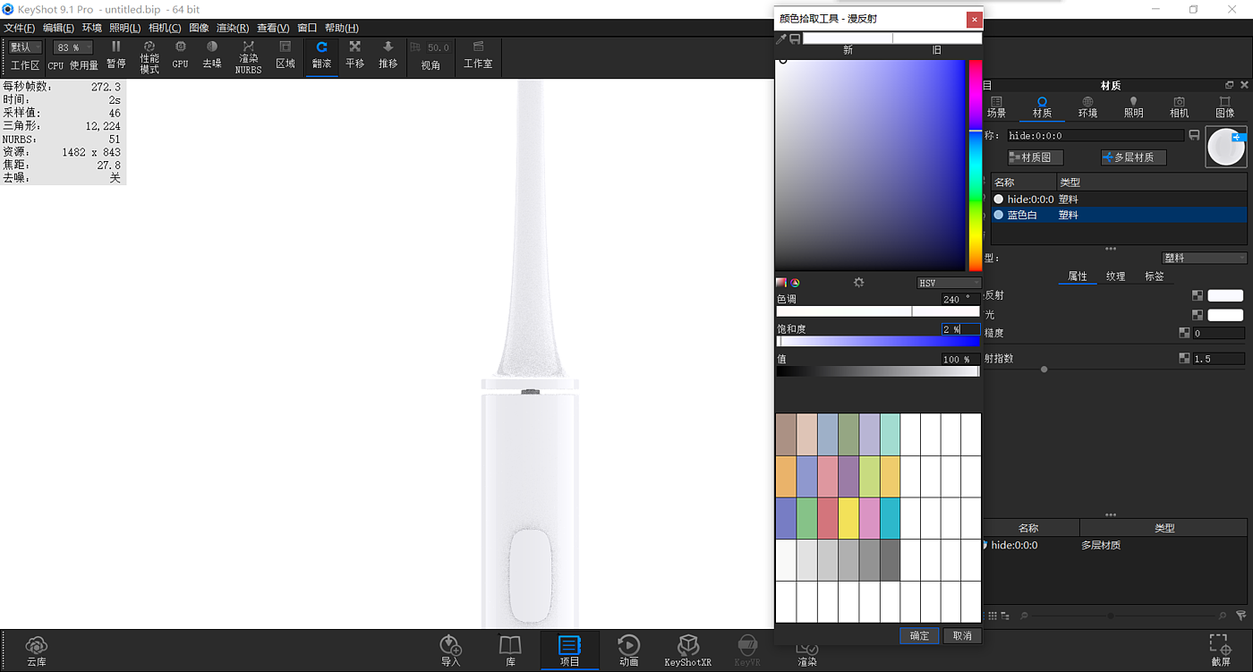Select hide:0:0:0 plastic in material list

1119,200
